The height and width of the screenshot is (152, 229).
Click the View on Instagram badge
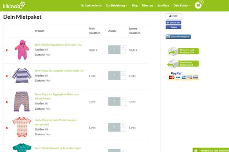178,37
